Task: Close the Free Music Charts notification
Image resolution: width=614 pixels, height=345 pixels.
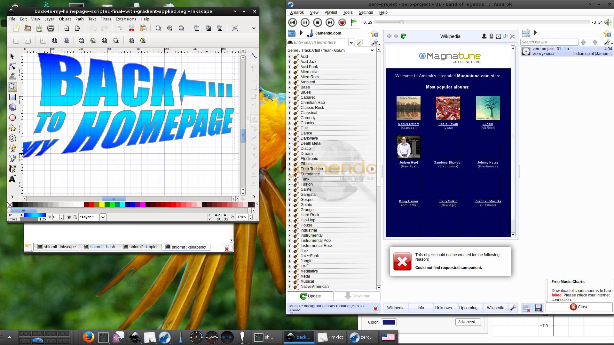Action: [x=579, y=307]
